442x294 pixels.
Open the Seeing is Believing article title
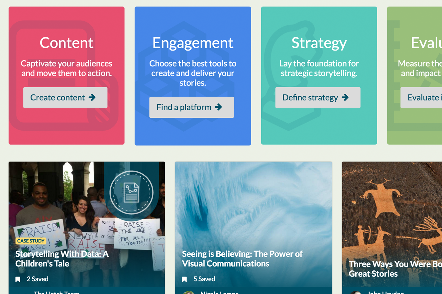tap(242, 259)
